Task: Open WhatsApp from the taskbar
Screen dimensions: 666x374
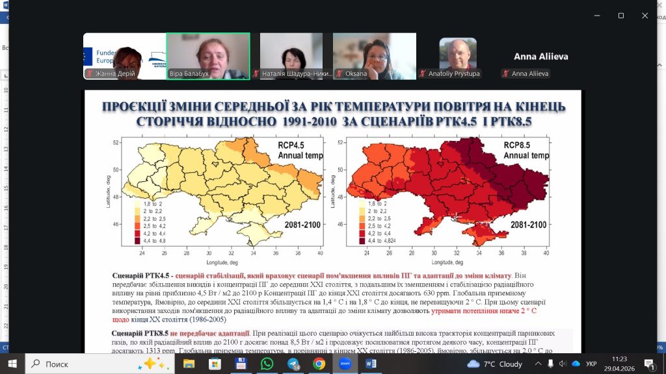Action: click(267, 364)
